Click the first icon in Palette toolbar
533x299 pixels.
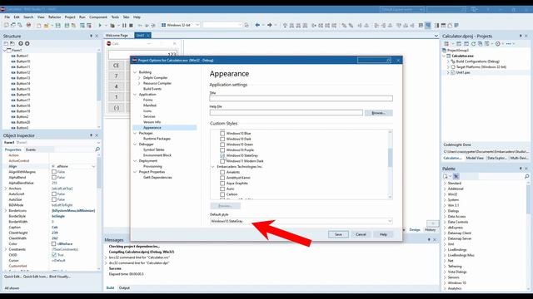pos(446,176)
